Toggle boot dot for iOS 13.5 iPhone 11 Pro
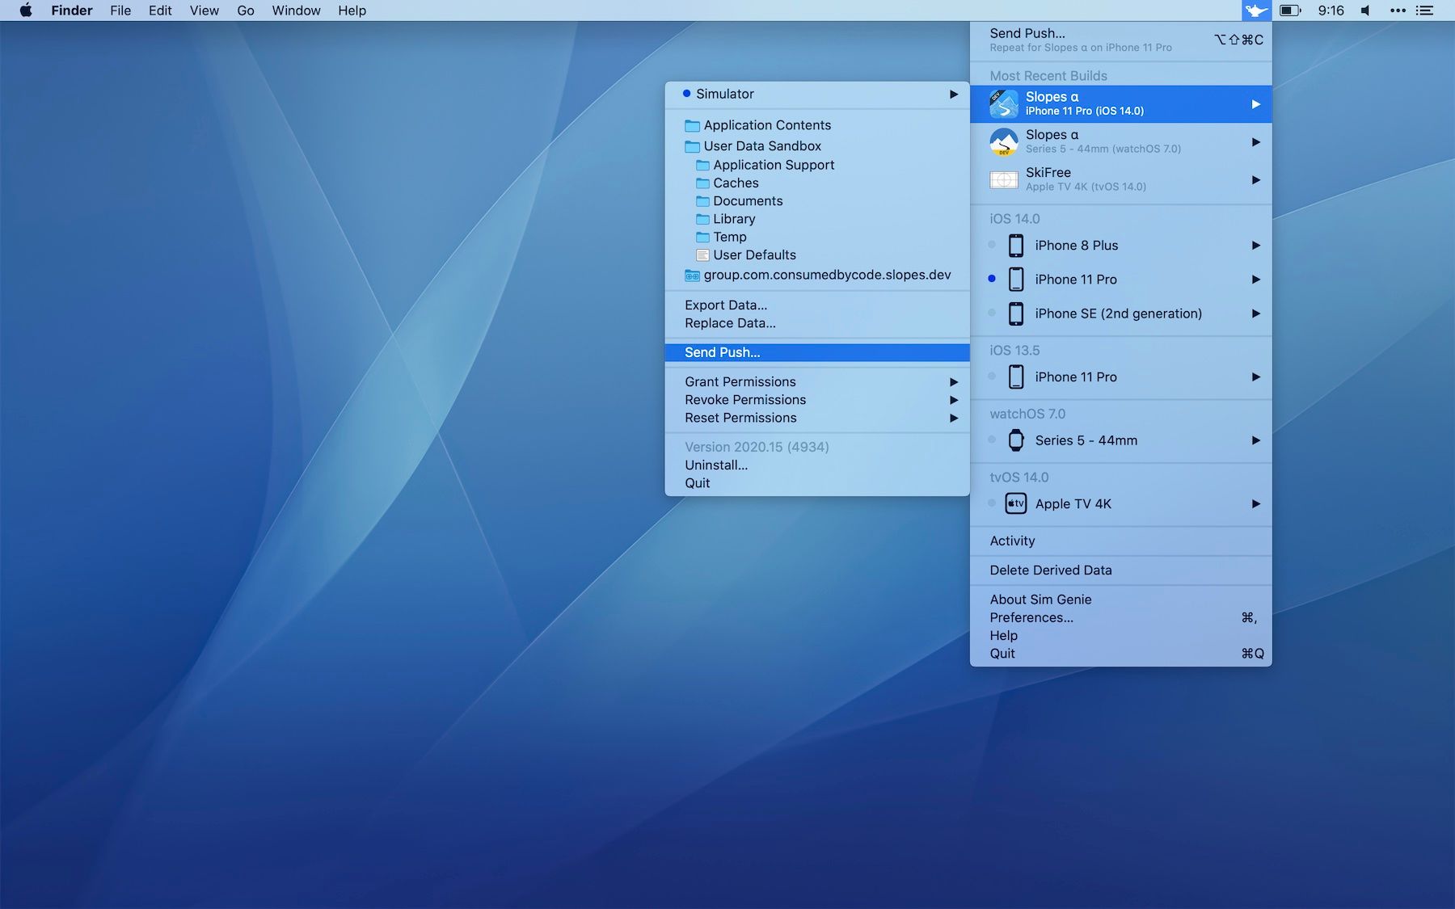 click(992, 377)
